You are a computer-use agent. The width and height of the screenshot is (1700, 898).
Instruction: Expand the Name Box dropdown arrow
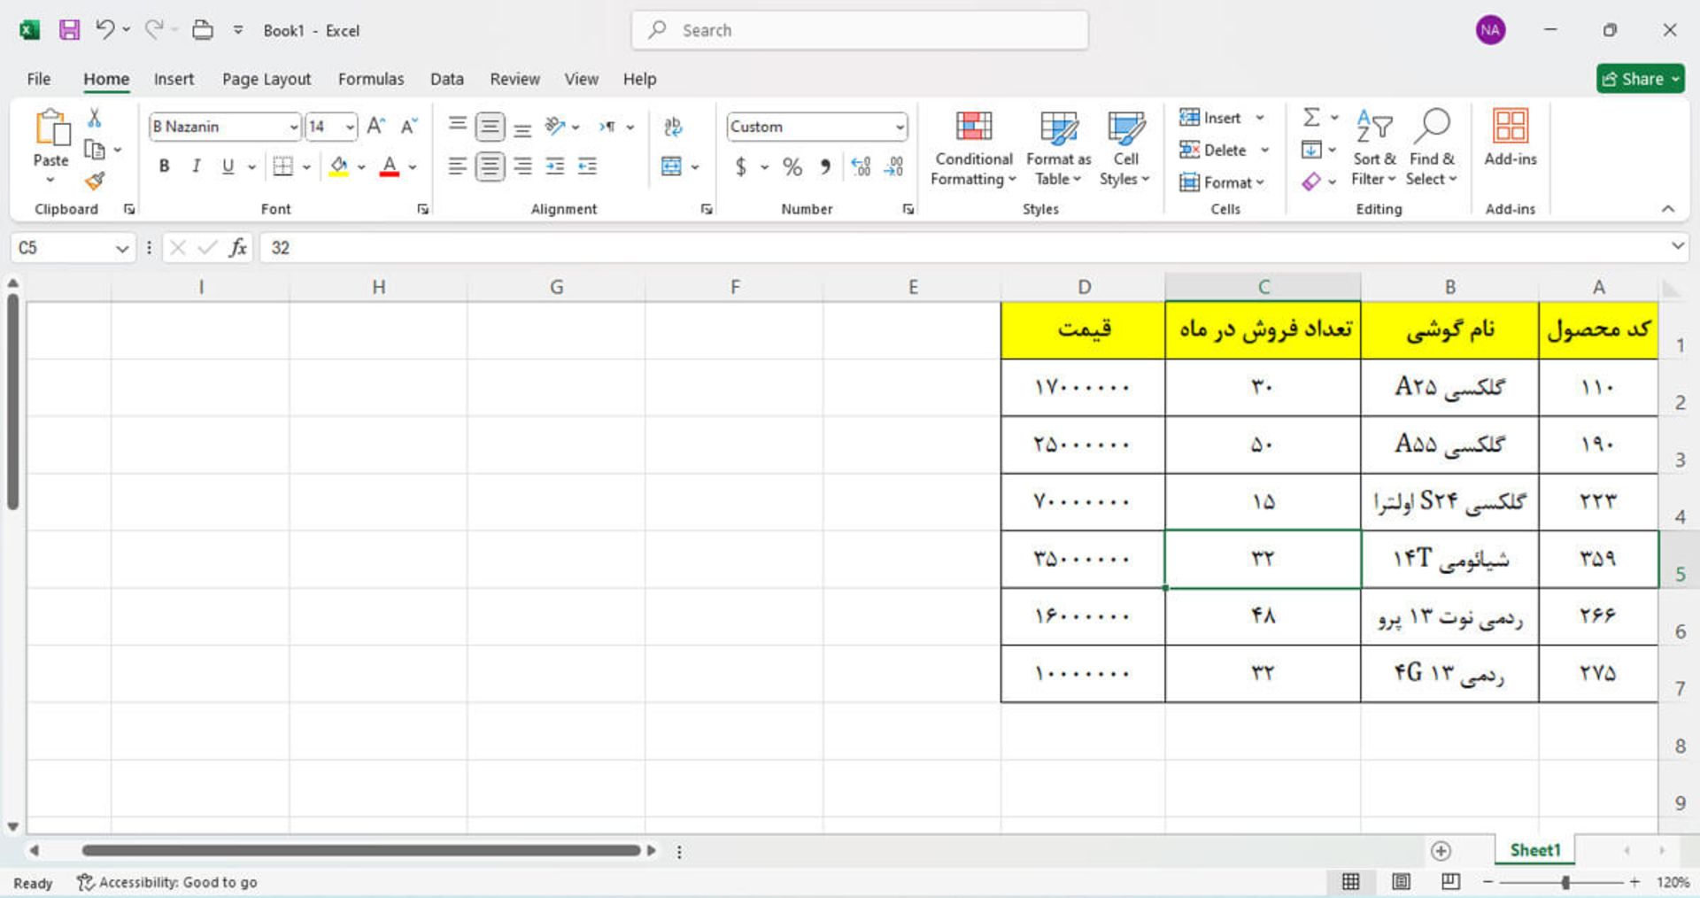coord(122,249)
